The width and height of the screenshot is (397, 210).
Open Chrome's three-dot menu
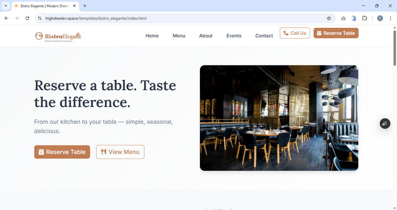tap(391, 18)
